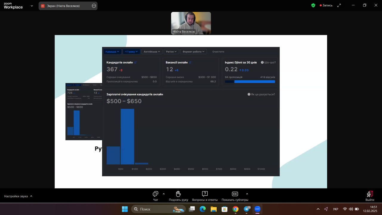Click the Запись recording indicator

coord(326,5)
